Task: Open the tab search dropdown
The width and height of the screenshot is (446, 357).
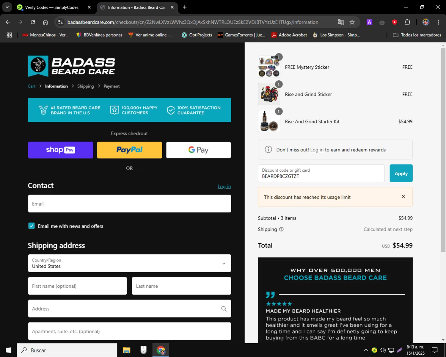Action: pos(7,7)
